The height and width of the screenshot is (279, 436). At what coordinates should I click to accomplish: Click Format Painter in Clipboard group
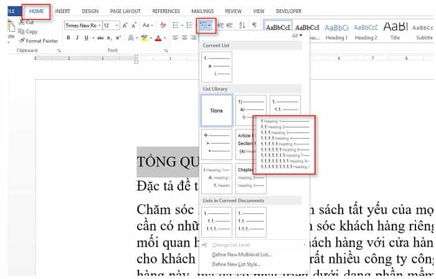point(42,40)
